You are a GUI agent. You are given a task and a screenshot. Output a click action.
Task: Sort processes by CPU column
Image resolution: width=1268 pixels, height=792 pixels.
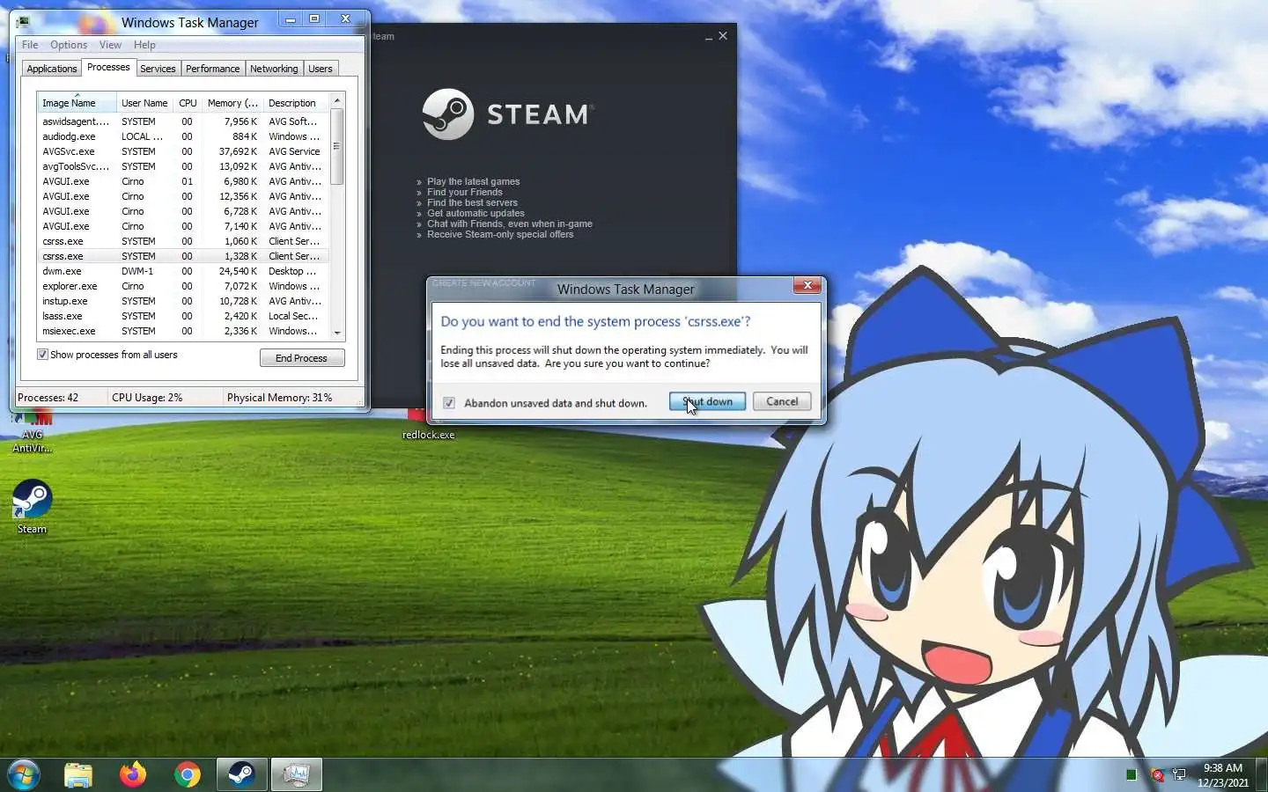pyautogui.click(x=188, y=103)
